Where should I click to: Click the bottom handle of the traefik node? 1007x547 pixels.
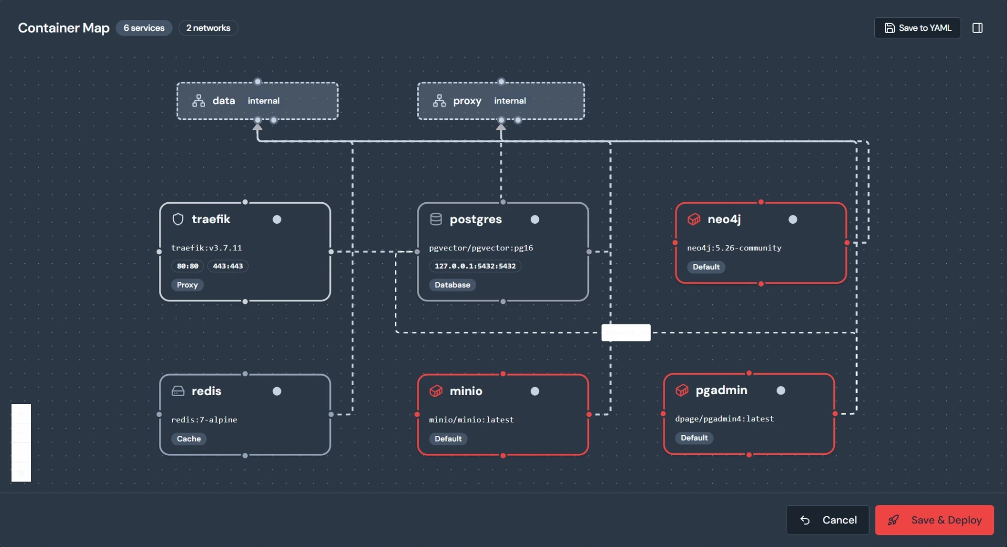point(245,302)
